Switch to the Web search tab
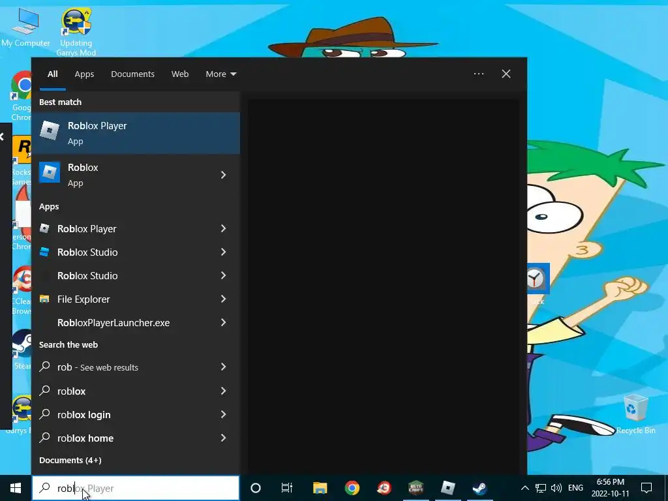Screen dimensions: 668x501 click(x=180, y=74)
